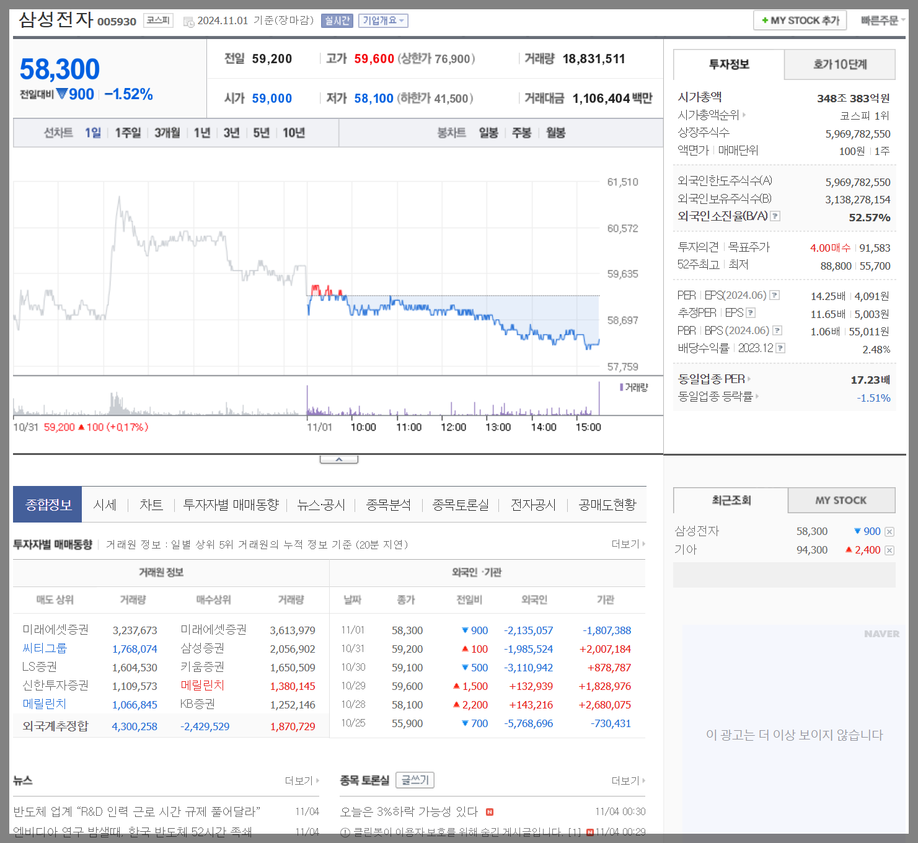
Task: Open 외국인소진율 help question icon
Action: pyautogui.click(x=775, y=216)
